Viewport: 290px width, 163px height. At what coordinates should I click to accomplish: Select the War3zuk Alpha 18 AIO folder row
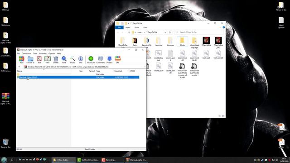pos(77,77)
